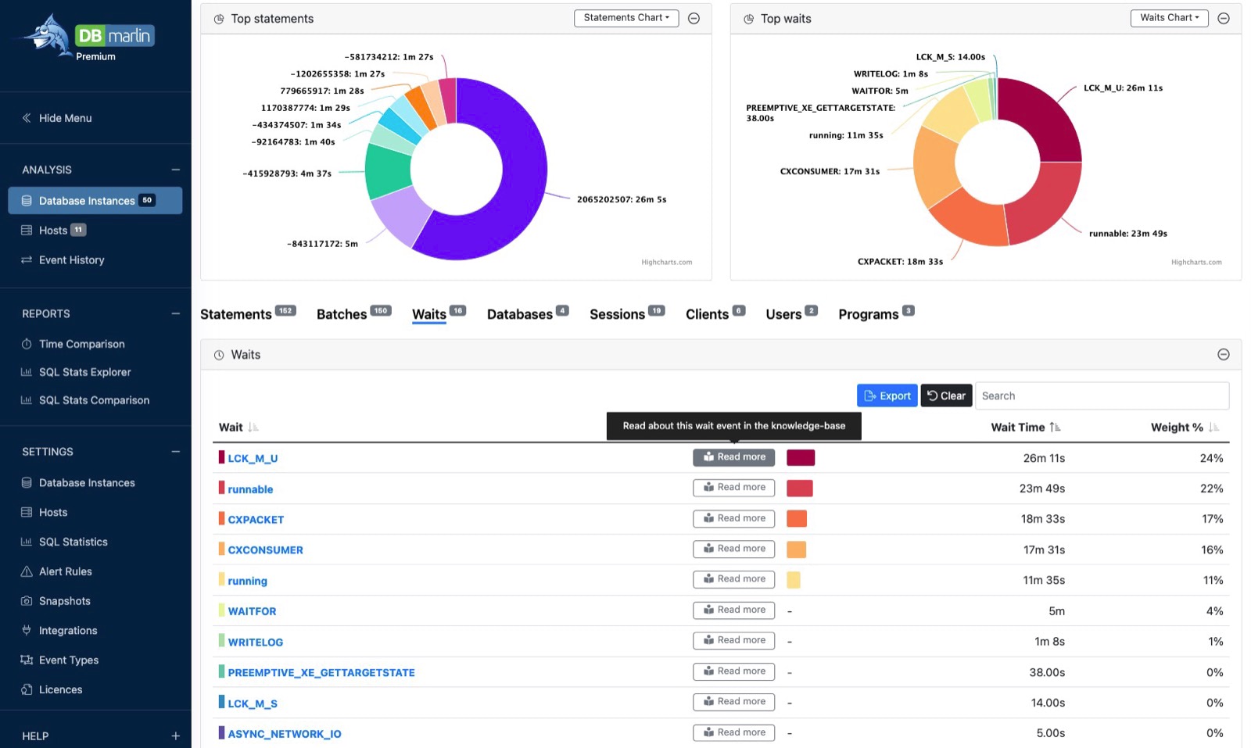Read more about LCK_M_U
The height and width of the screenshot is (748, 1251).
[x=733, y=457]
